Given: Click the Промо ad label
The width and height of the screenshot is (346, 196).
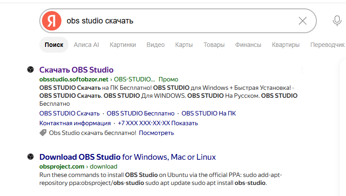Looking at the screenshot, I should click(168, 79).
